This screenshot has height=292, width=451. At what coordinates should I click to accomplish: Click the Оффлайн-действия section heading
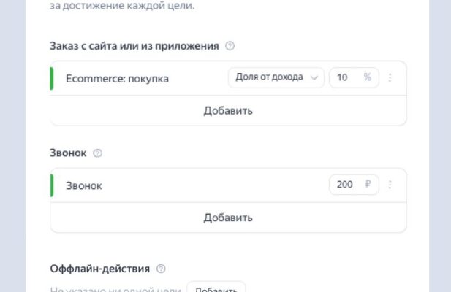100,269
